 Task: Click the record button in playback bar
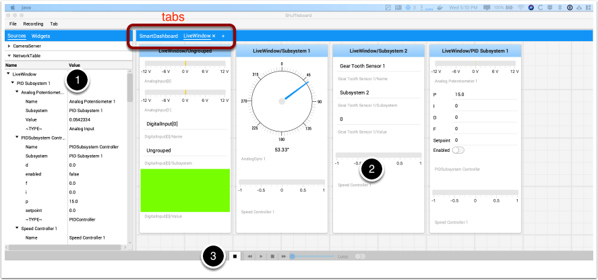click(x=235, y=256)
